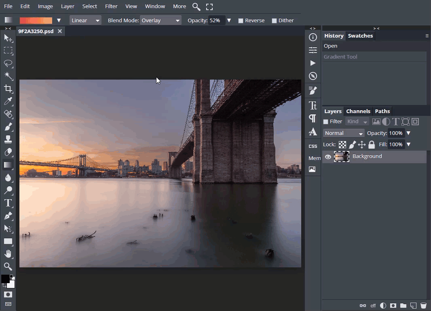Screen dimensions: 431x311
Task: Click the Background layer thumbnail
Action: click(x=342, y=157)
